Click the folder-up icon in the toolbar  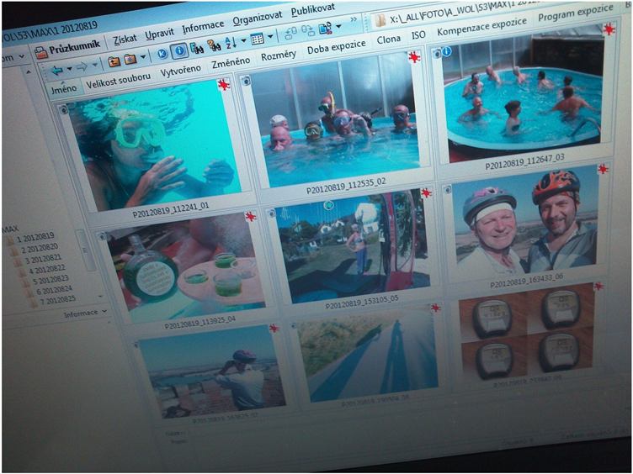tap(114, 61)
